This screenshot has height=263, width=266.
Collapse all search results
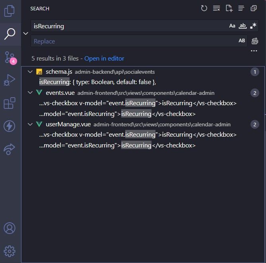click(x=253, y=8)
